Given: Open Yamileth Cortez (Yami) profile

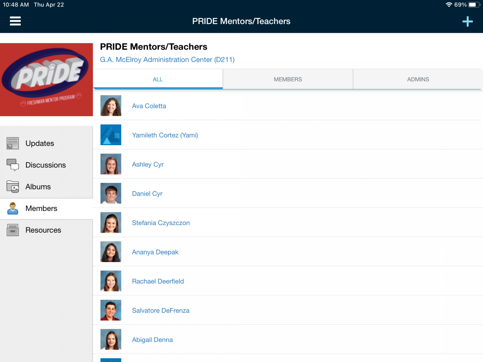Looking at the screenshot, I should click(165, 135).
